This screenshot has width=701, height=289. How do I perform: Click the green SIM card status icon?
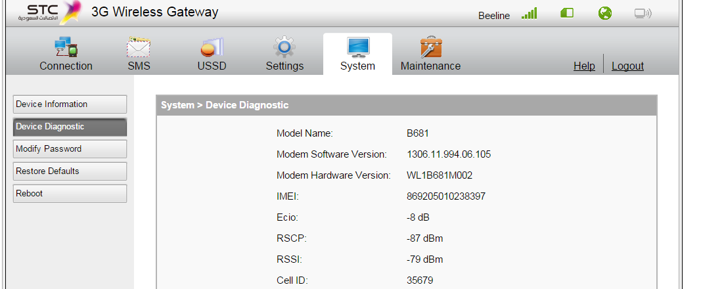567,14
